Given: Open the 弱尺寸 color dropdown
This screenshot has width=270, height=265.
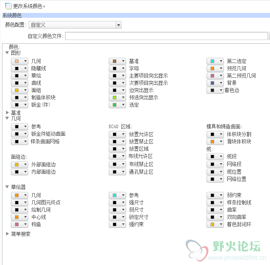Looking at the screenshot, I should (x=118, y=210).
